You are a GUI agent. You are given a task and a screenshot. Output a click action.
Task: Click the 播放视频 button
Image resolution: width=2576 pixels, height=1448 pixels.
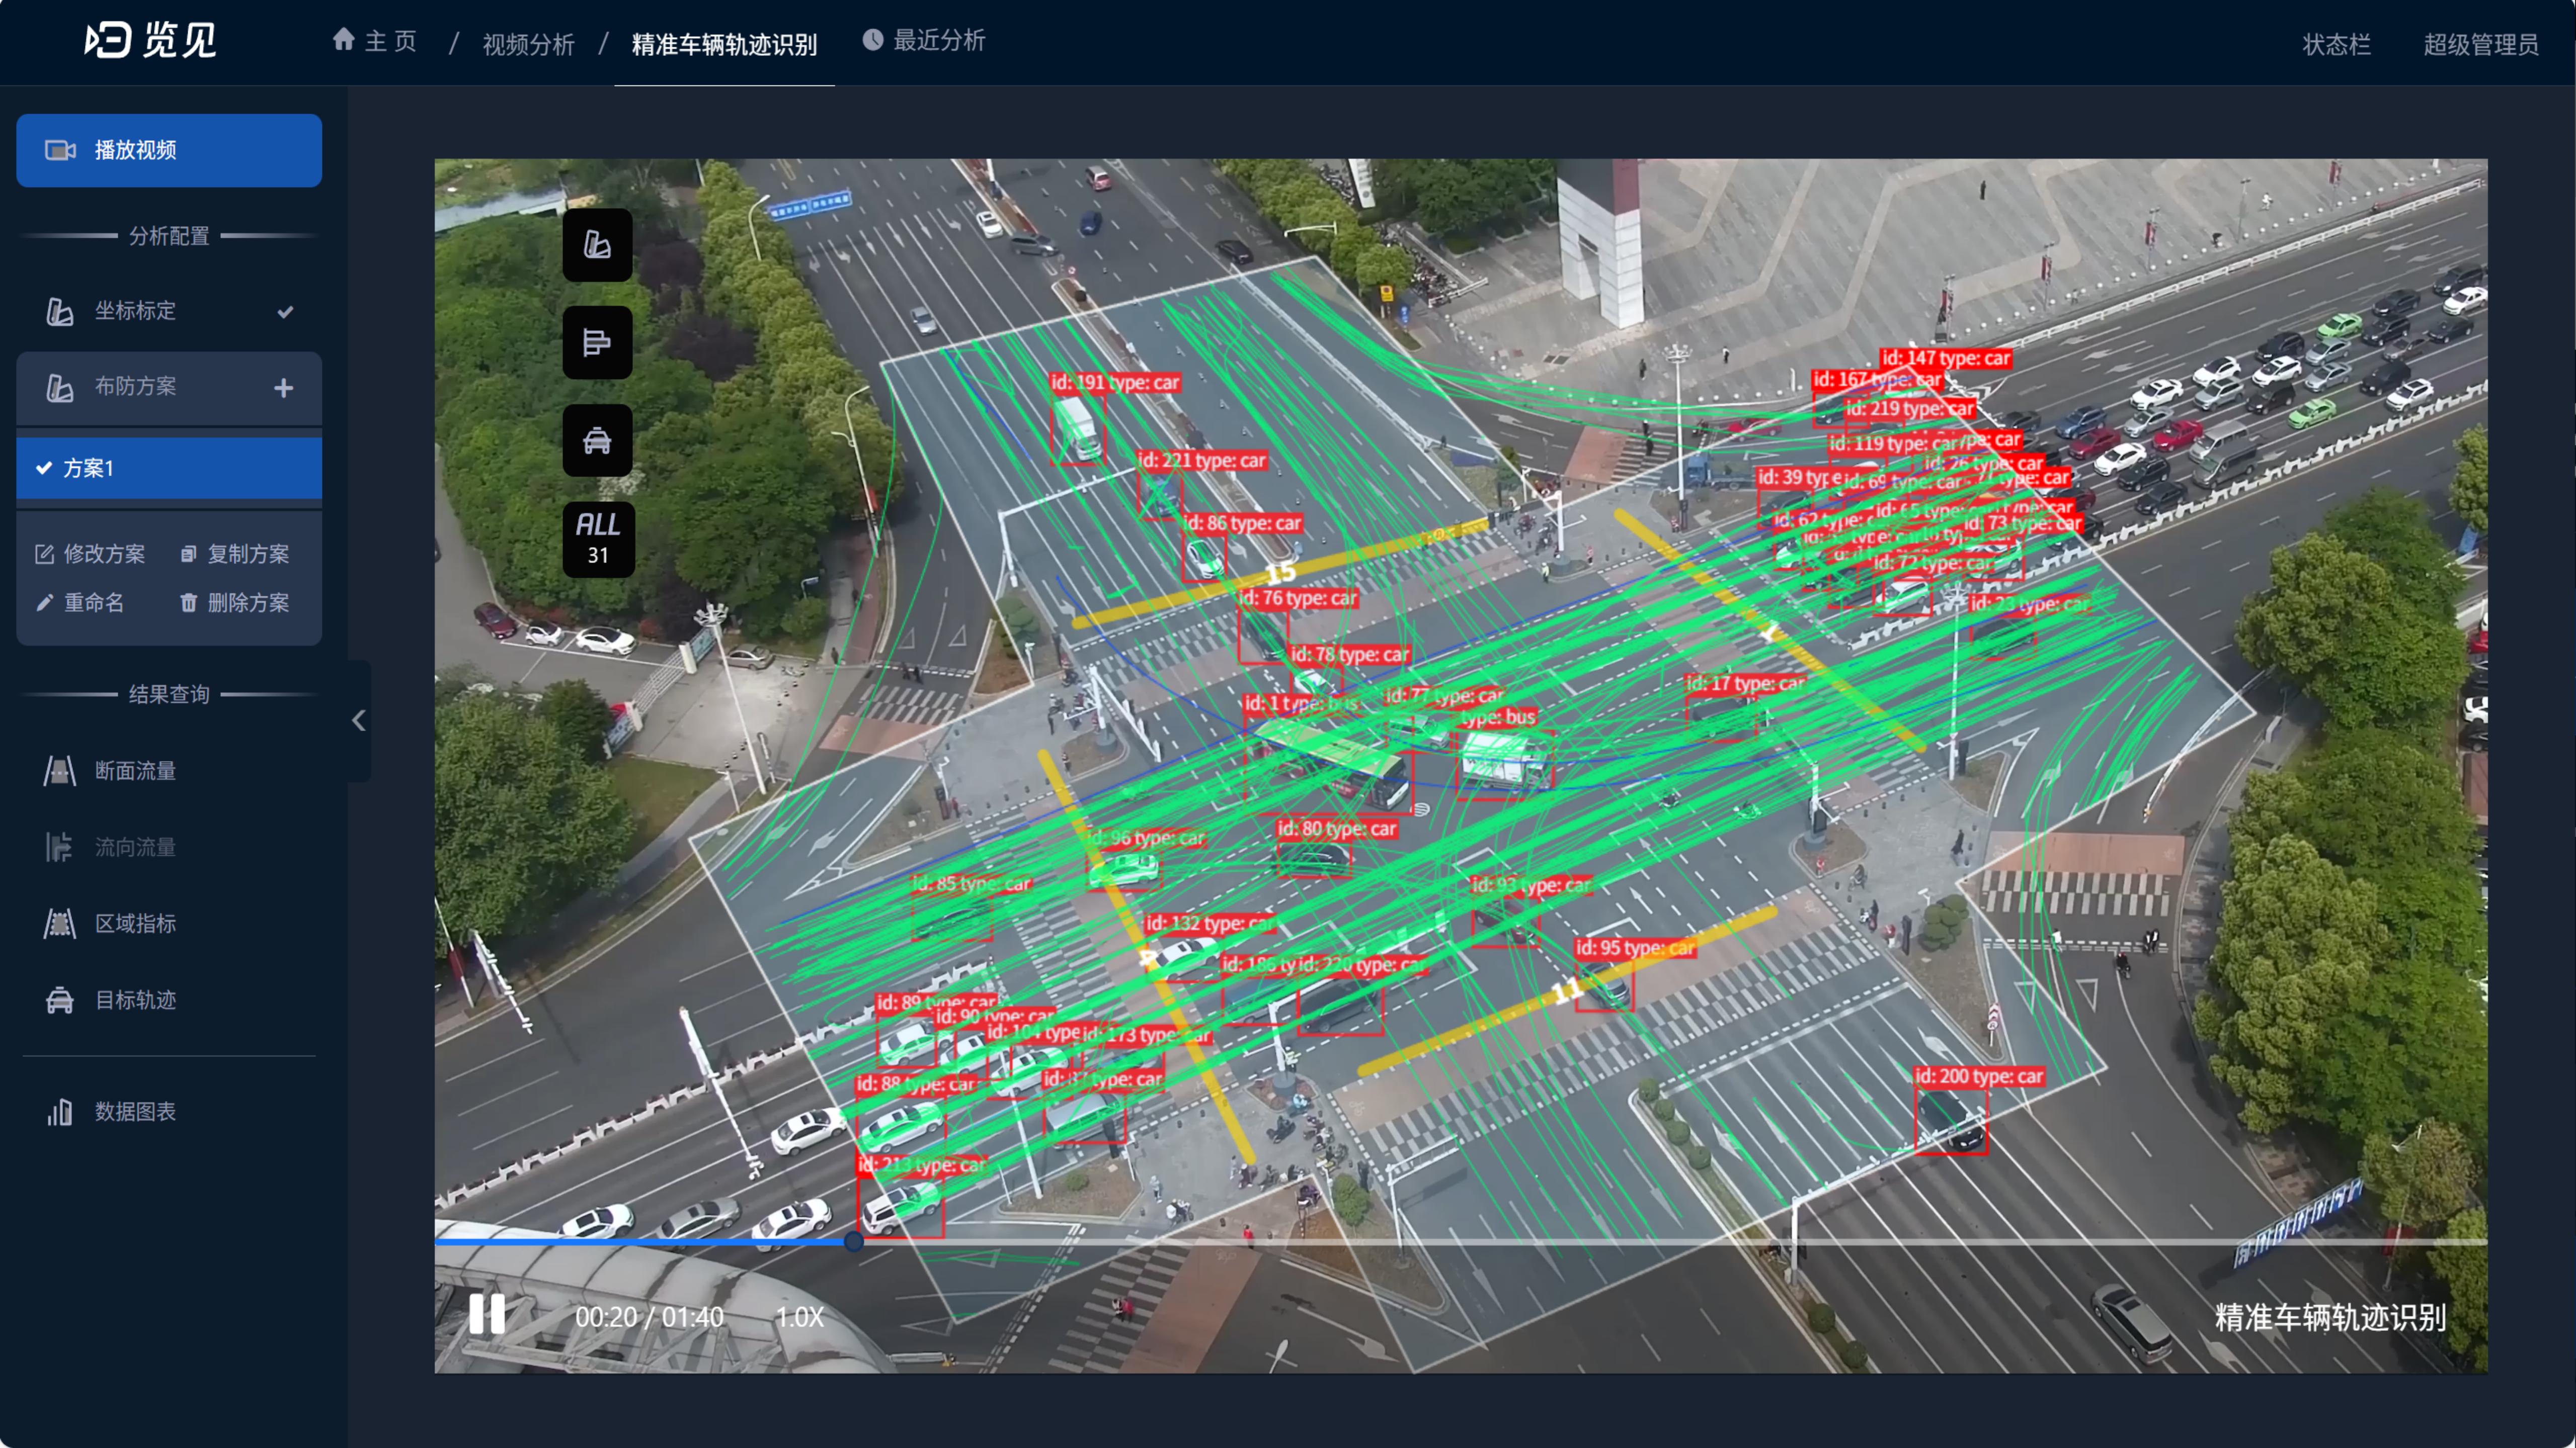click(168, 150)
